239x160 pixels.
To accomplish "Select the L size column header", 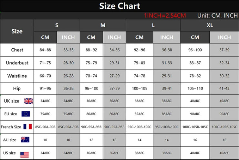I will tap(153, 25).
